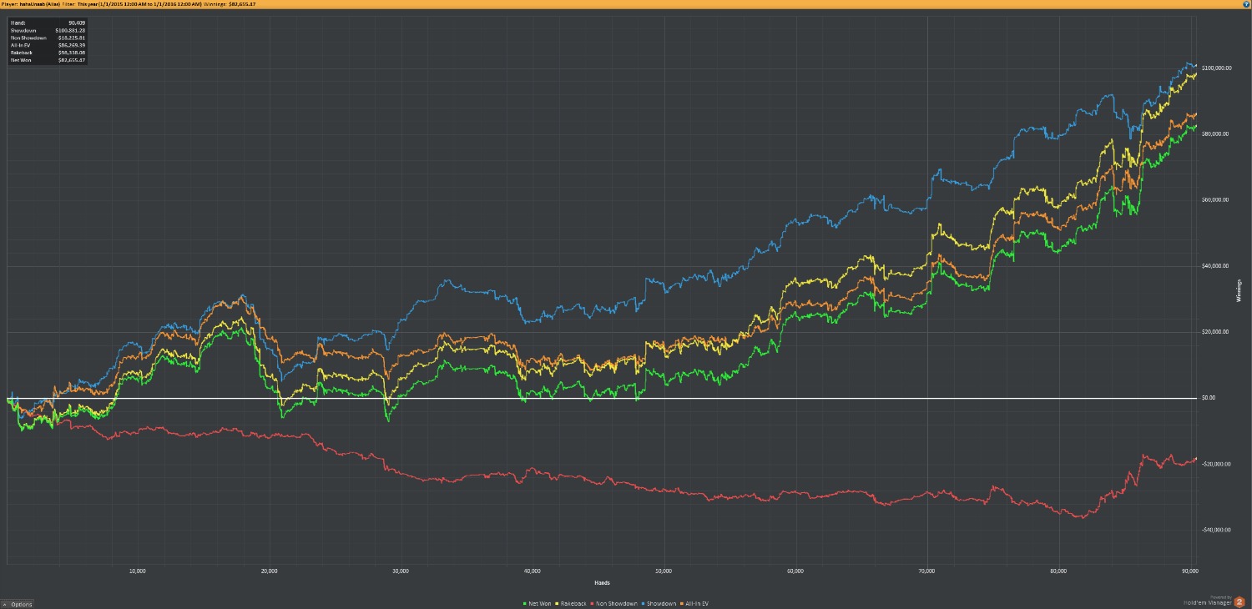The width and height of the screenshot is (1252, 609).
Task: Click the blue Showdown legend marker
Action: point(644,603)
